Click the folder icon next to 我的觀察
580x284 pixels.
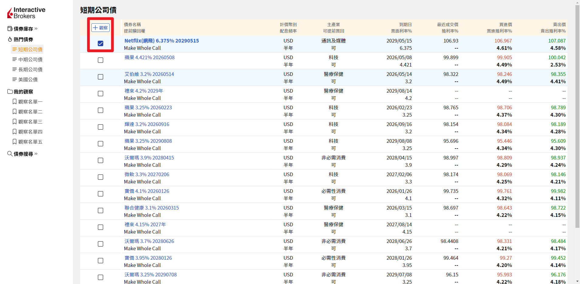tap(10, 91)
